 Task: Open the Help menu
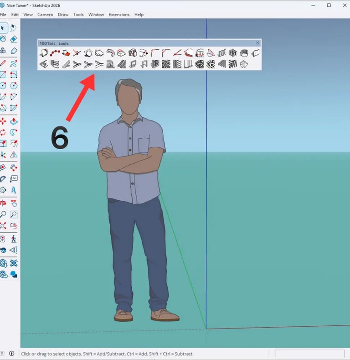click(139, 15)
